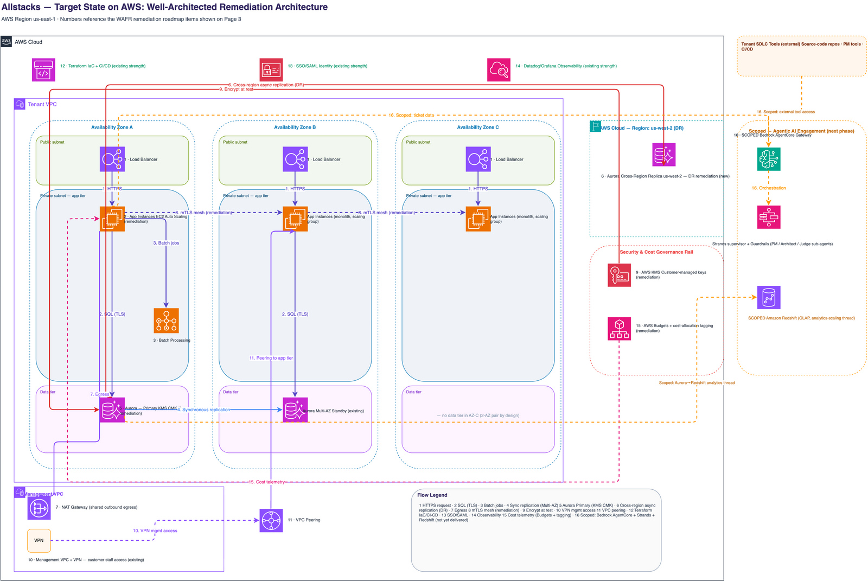The height and width of the screenshot is (582, 868).
Task: Select the 'Availability Zone C' label
Action: point(478,127)
